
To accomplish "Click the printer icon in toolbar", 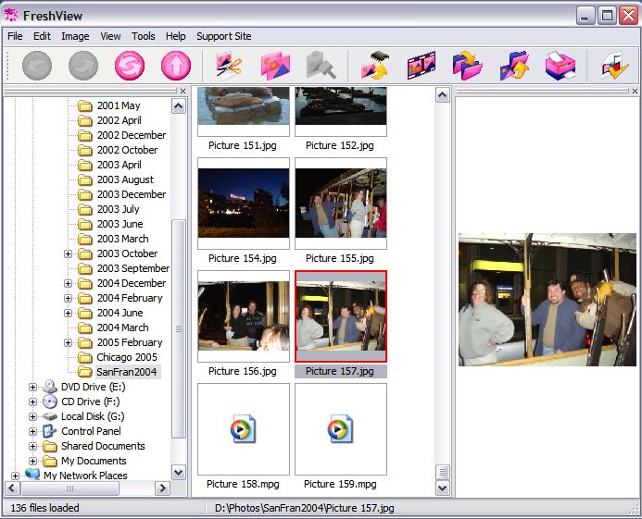I will tap(562, 66).
